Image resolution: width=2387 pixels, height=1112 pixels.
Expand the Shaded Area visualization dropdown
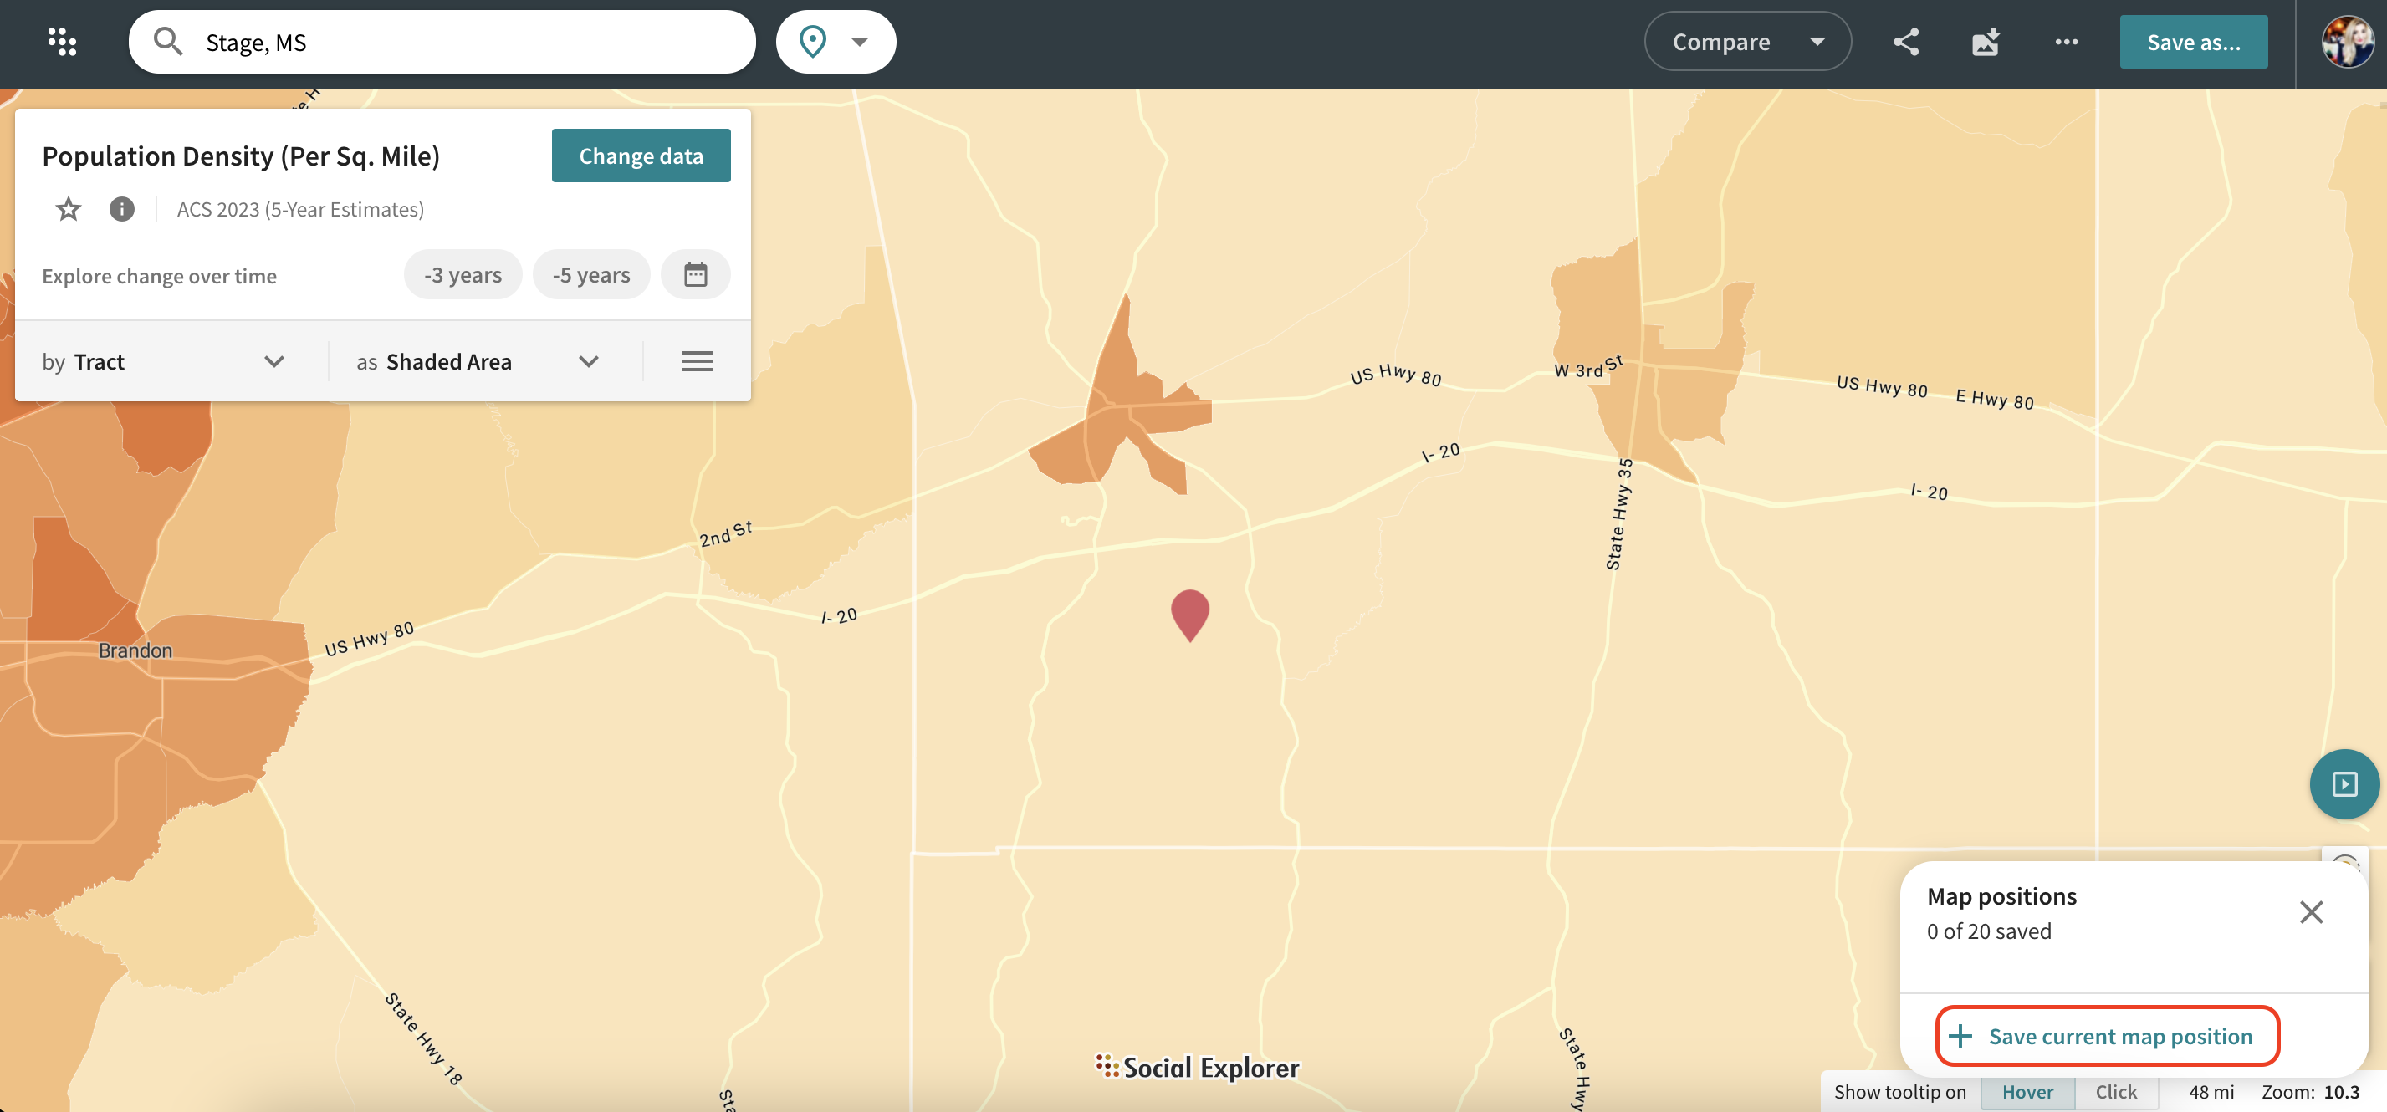pyautogui.click(x=478, y=361)
